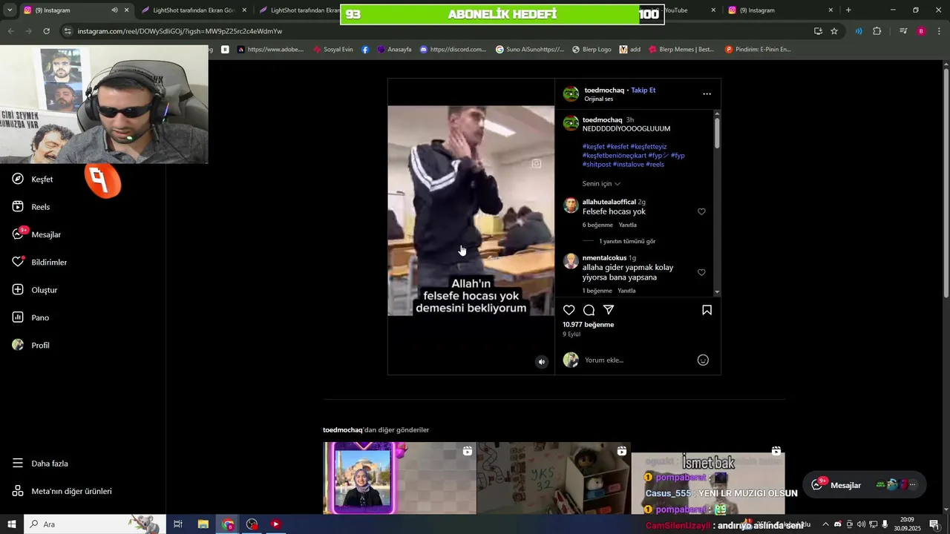Open the Pano dashboard

point(30,317)
